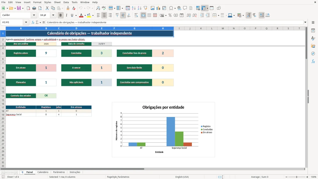Open sidebar Navigator compass icon
318x179 pixels.
pos(313,54)
